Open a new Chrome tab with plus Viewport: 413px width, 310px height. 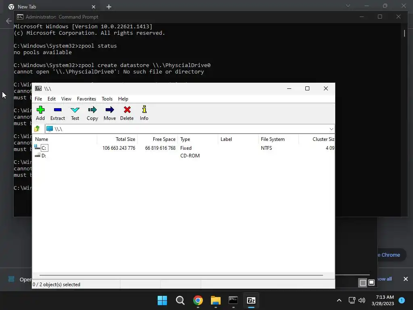[x=109, y=7]
